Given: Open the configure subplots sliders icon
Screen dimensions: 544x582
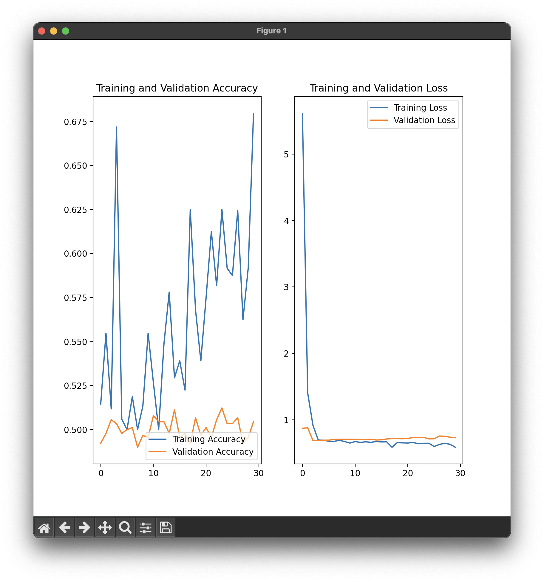Looking at the screenshot, I should point(146,527).
